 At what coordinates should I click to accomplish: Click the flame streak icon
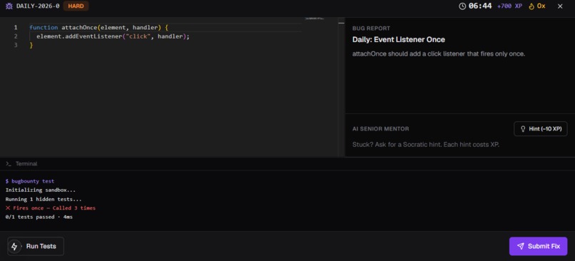[x=531, y=6]
